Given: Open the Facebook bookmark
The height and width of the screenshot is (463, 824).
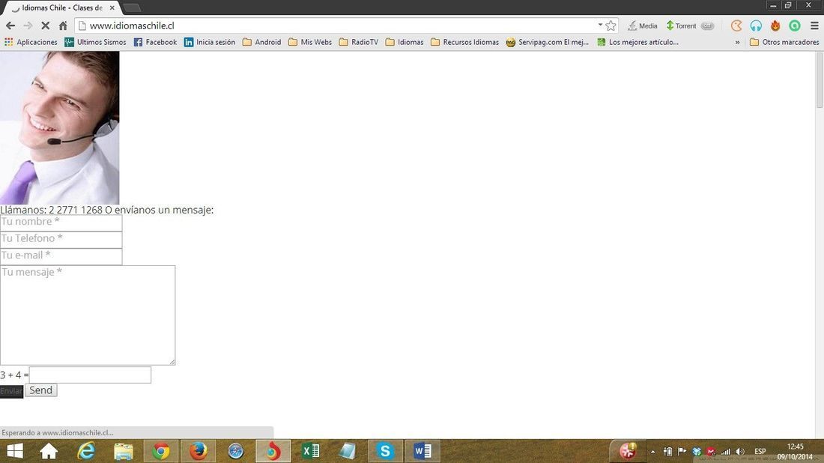Looking at the screenshot, I should 155,42.
